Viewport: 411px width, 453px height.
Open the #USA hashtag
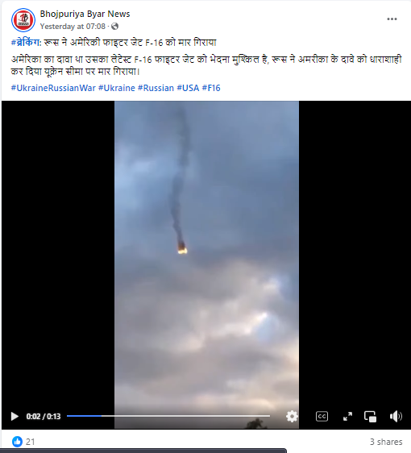188,88
